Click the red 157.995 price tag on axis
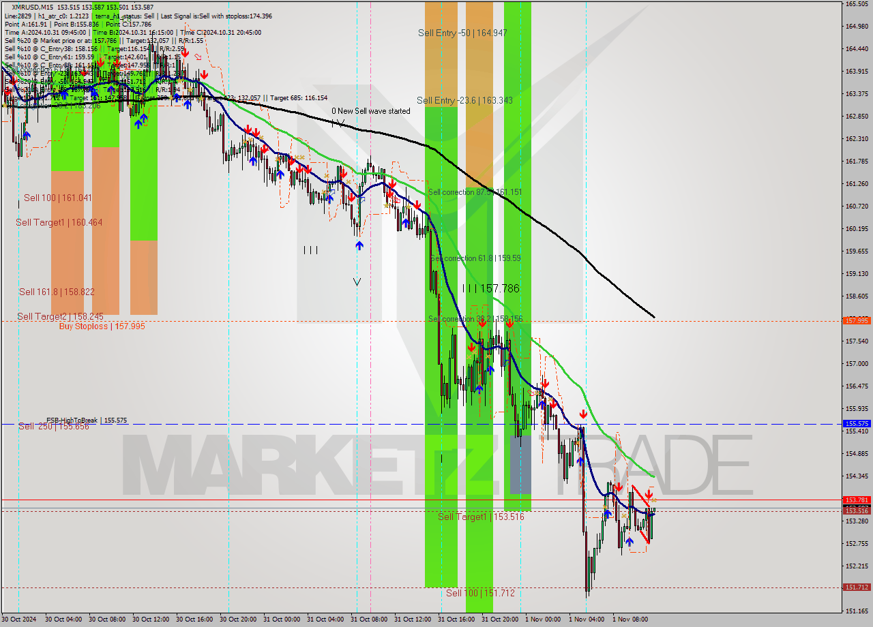This screenshot has width=873, height=627. click(857, 320)
